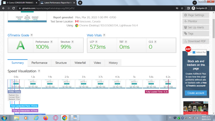Open the tab search dropdown arrow
Image resolution: width=215 pixels, height=121 pixels.
(195, 2)
